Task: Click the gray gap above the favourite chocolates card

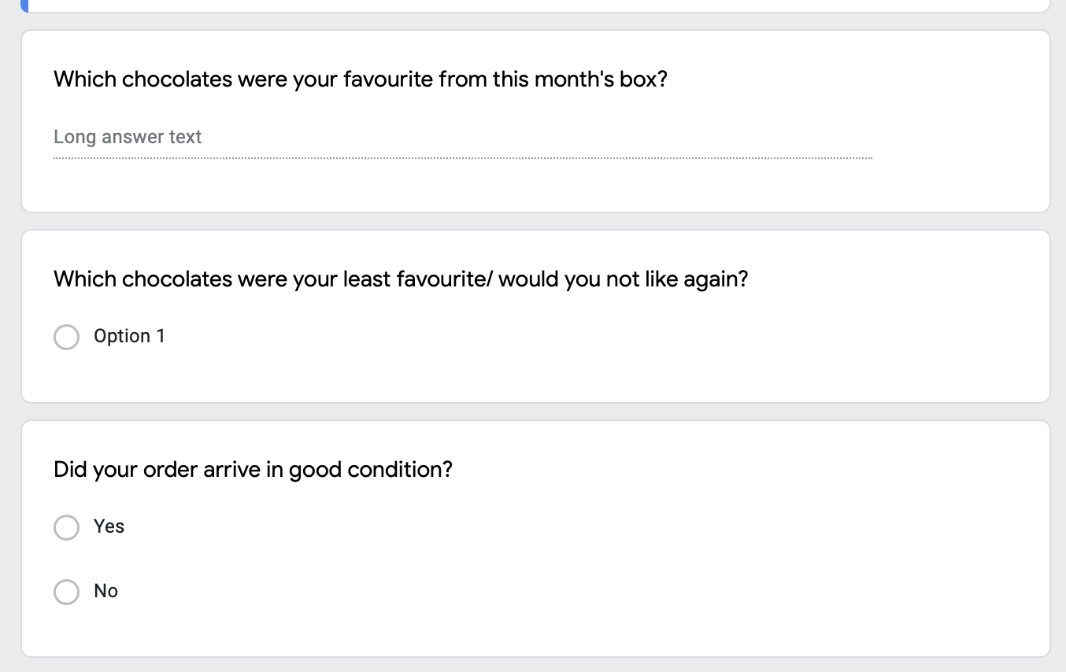Action: coord(535,21)
